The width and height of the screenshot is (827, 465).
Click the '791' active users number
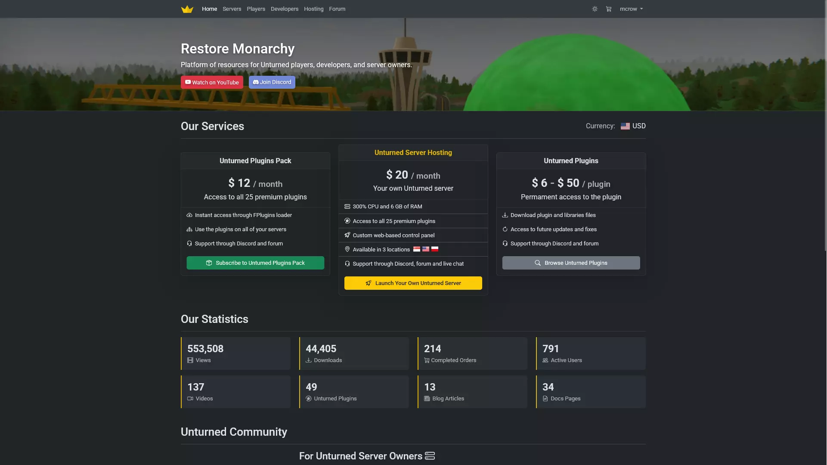pyautogui.click(x=551, y=349)
